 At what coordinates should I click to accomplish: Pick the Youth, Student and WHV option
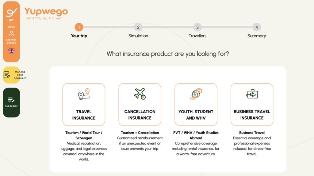tap(197, 104)
